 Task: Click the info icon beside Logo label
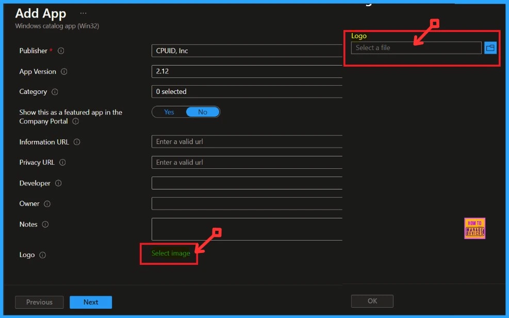click(42, 255)
